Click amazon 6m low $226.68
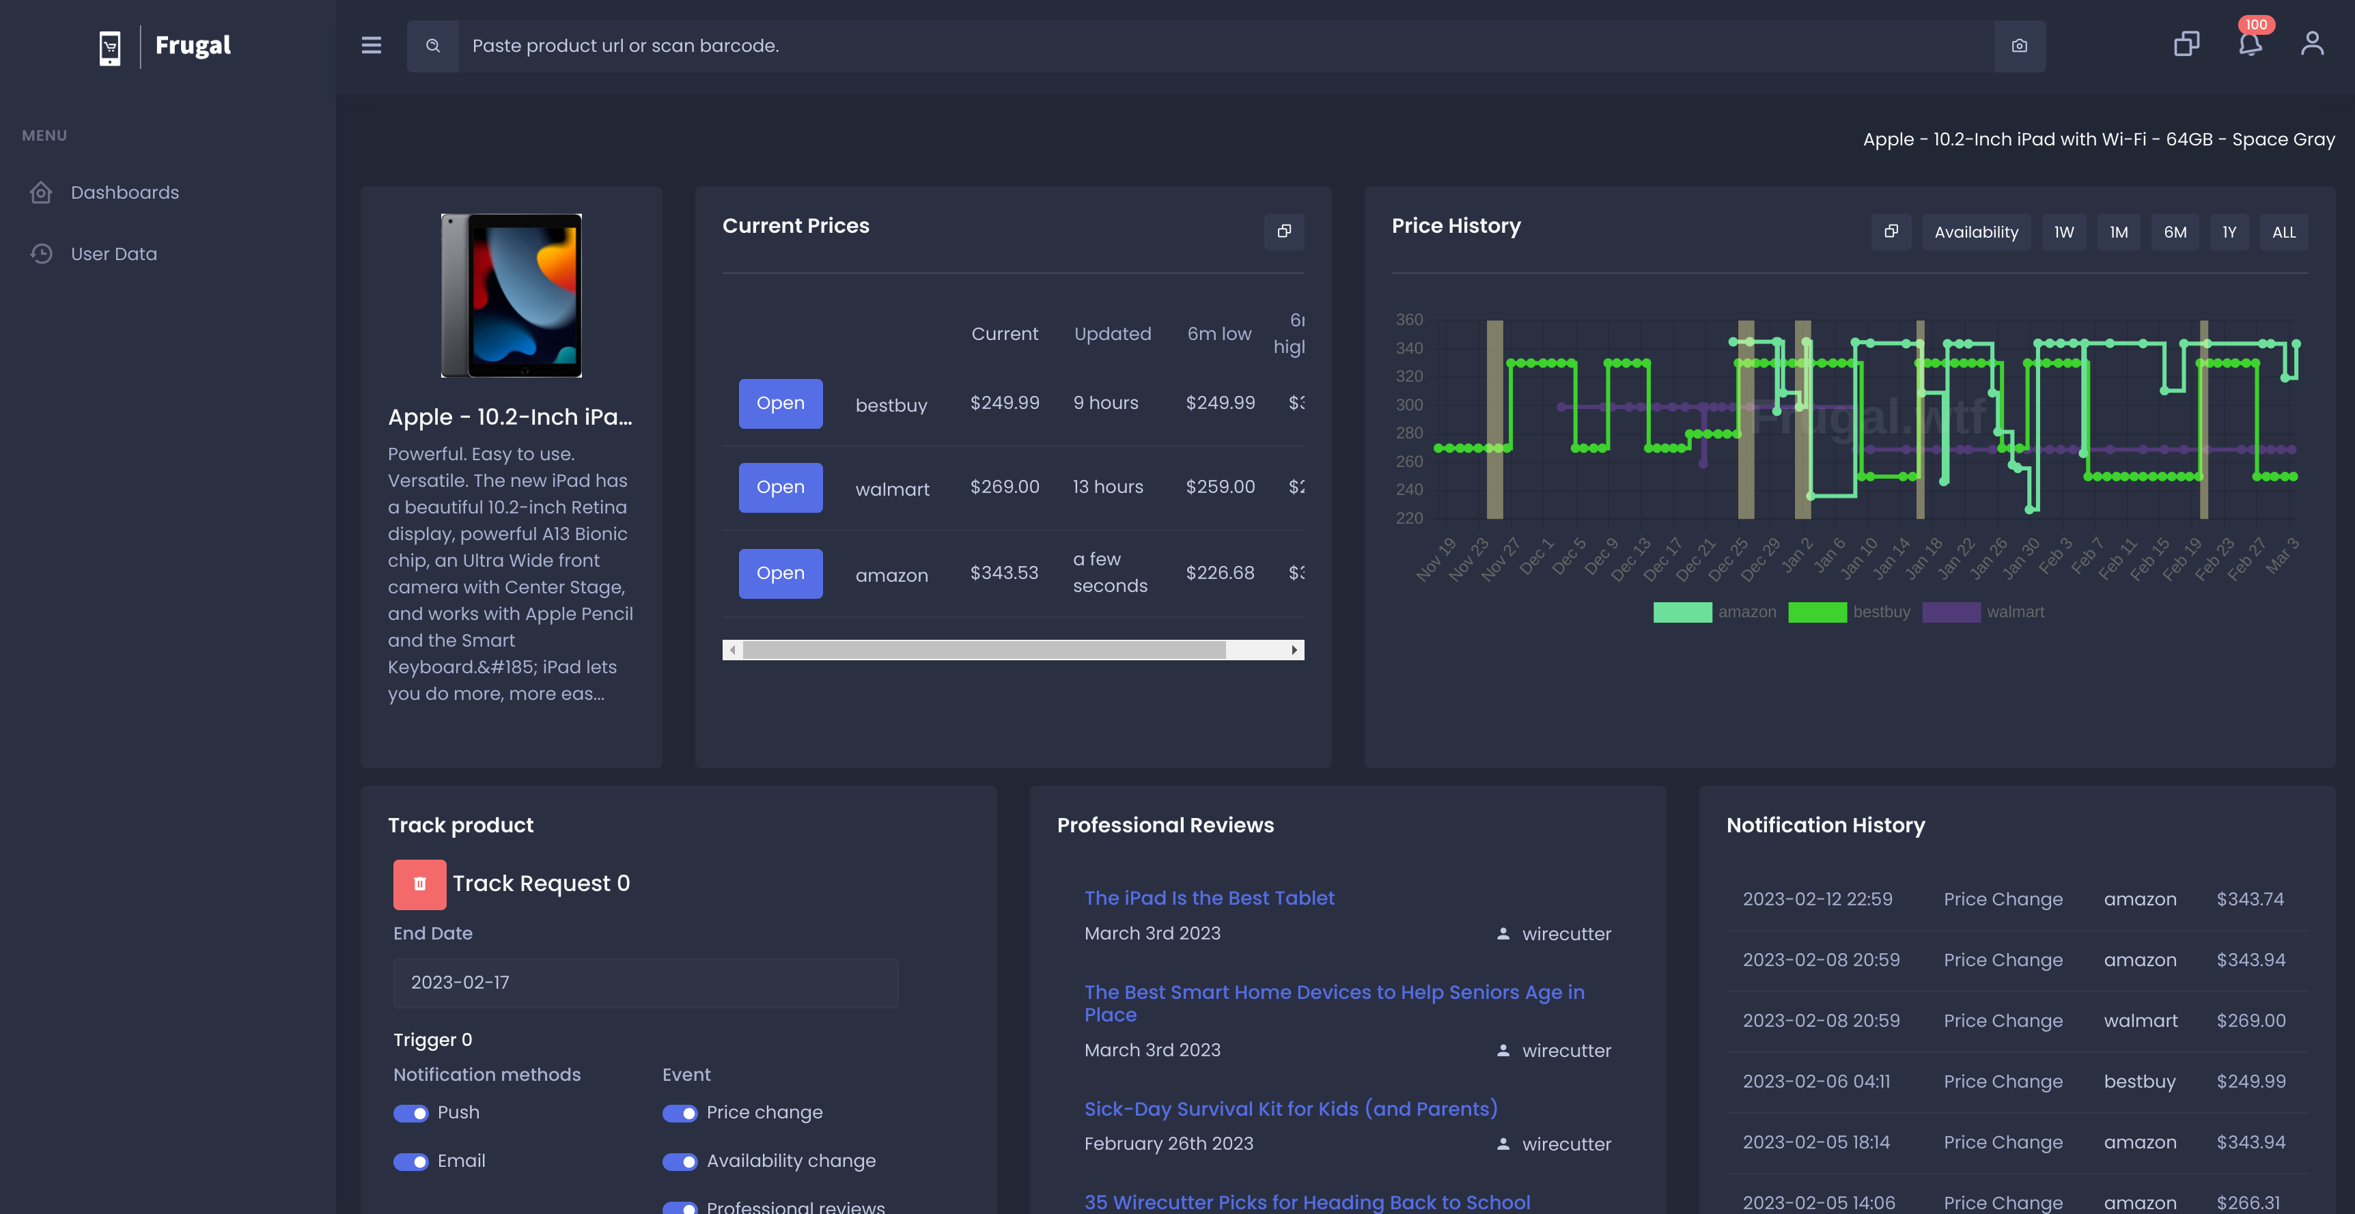Viewport: 2355px width, 1214px height. coord(1220,573)
